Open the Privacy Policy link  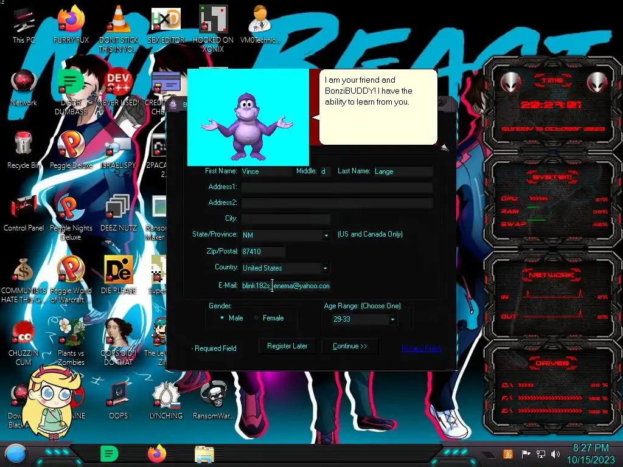click(422, 348)
